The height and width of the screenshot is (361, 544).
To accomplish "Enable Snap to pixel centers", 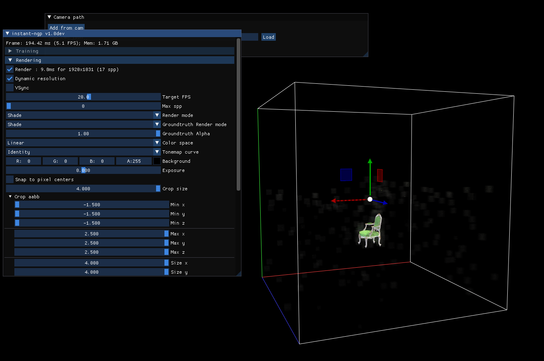I will click(9, 179).
